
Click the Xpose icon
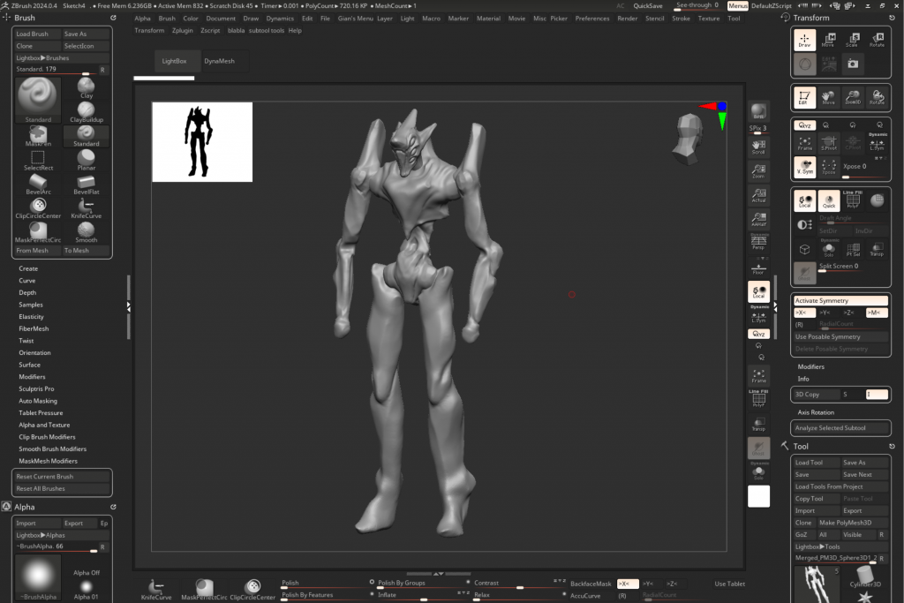click(828, 167)
